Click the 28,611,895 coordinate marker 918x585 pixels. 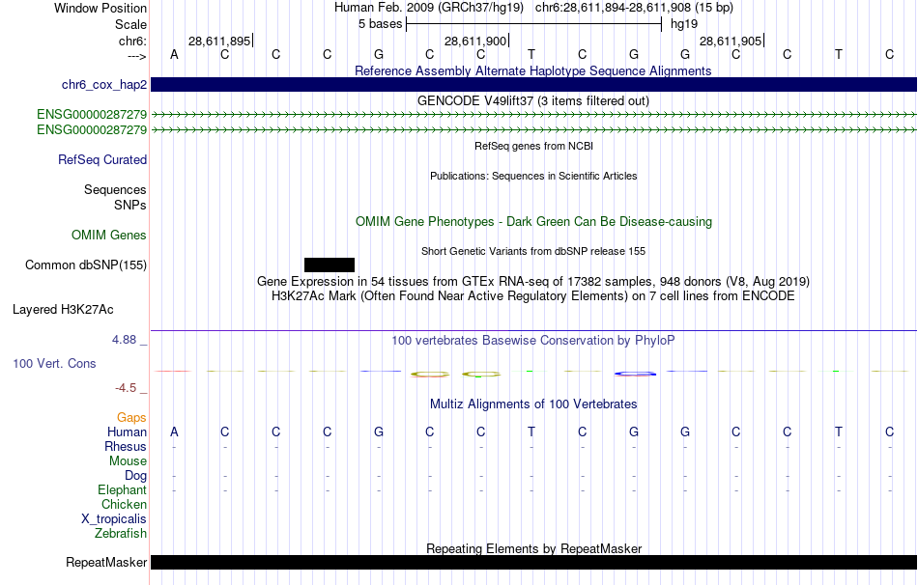(220, 41)
